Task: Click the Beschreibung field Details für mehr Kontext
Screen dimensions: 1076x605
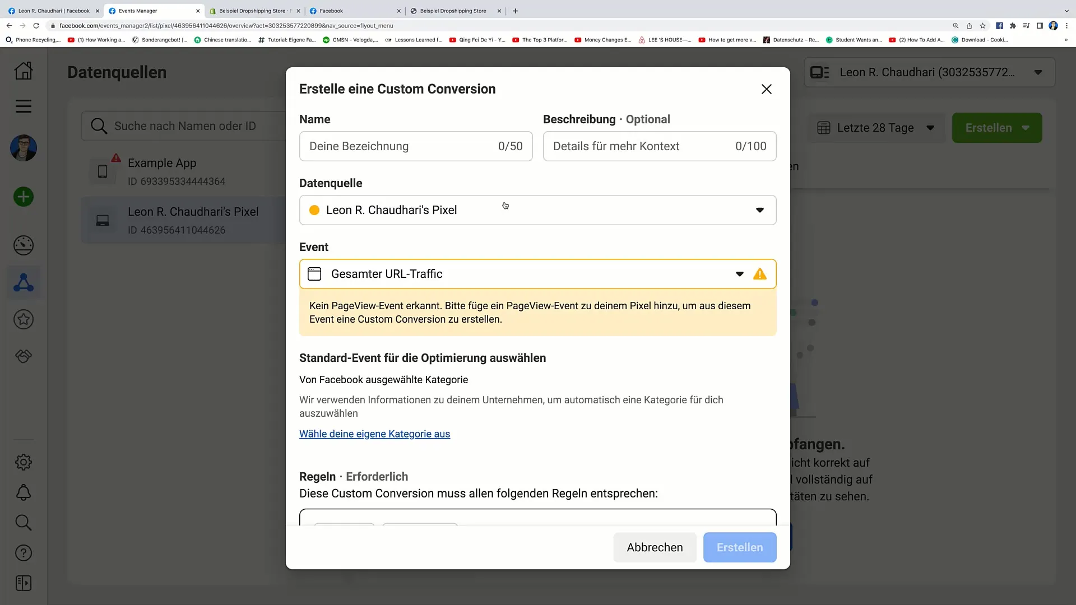Action: point(660,146)
